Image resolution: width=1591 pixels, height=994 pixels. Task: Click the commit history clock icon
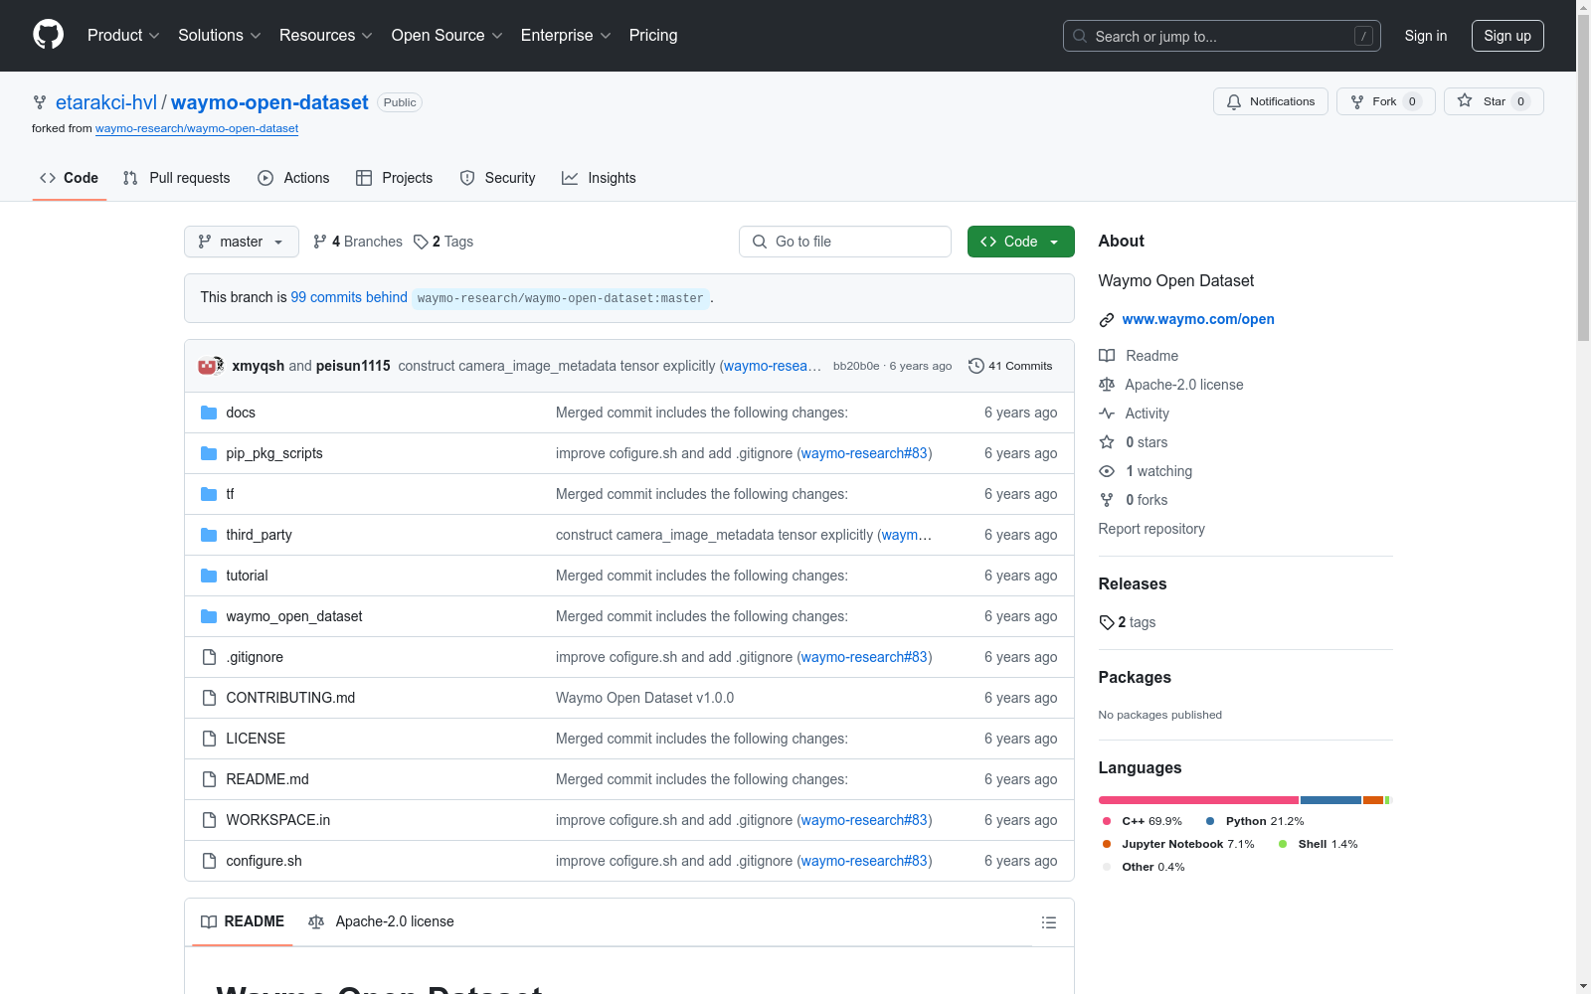click(976, 366)
